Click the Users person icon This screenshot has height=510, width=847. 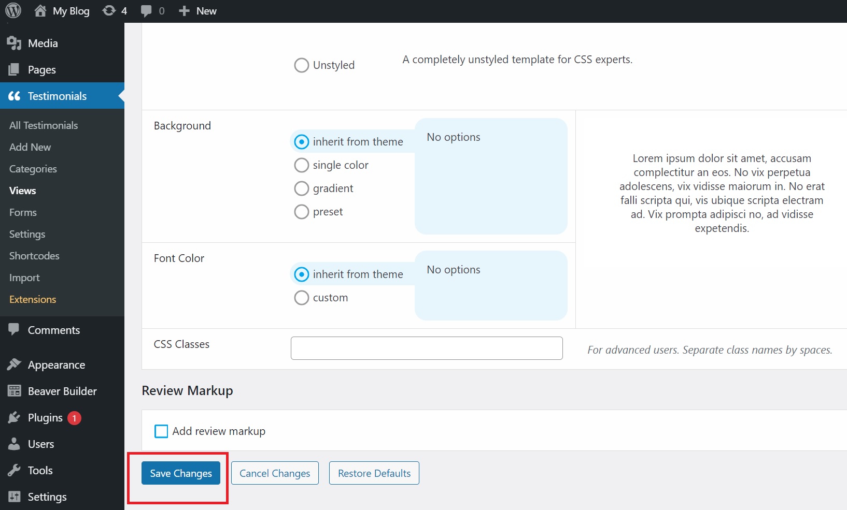[14, 444]
